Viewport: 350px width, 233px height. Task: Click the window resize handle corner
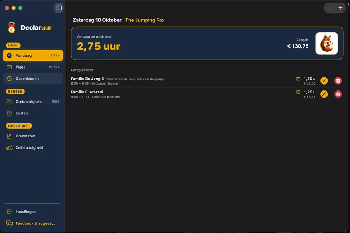pos(346,230)
